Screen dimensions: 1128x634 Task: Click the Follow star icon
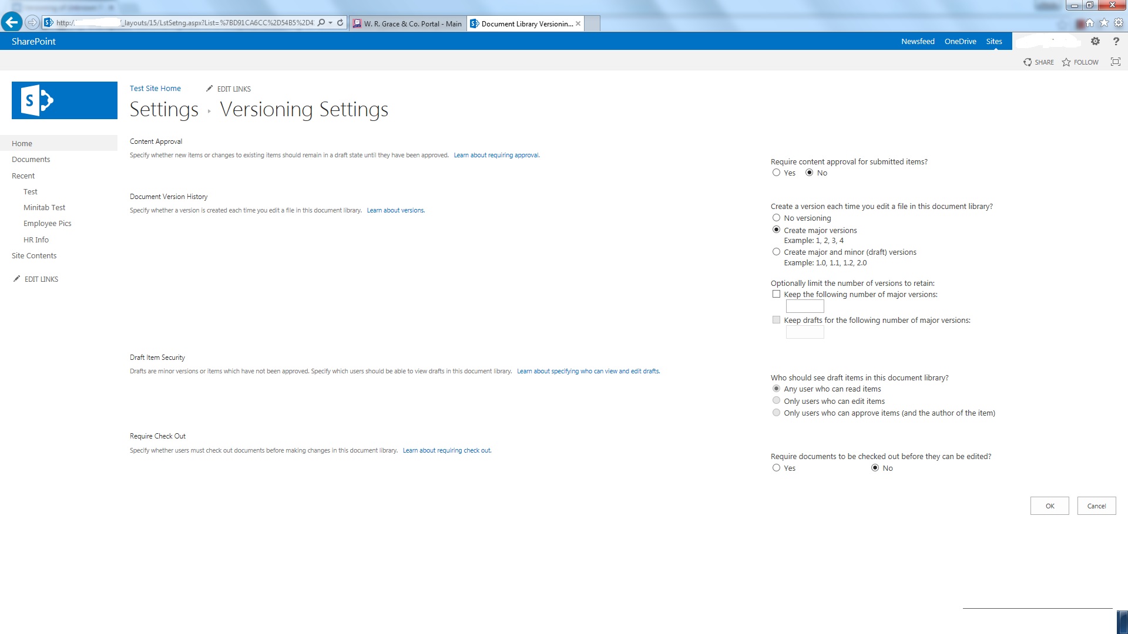tap(1066, 62)
